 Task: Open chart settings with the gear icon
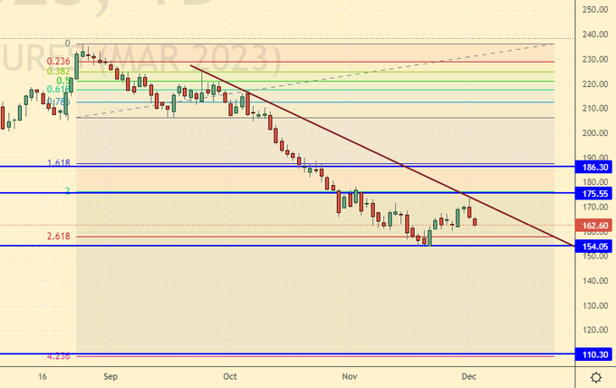tap(597, 376)
